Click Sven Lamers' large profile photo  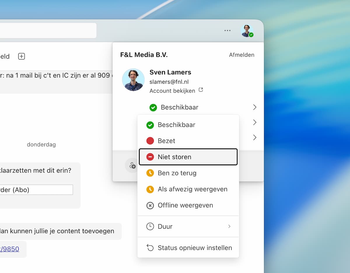tap(133, 80)
